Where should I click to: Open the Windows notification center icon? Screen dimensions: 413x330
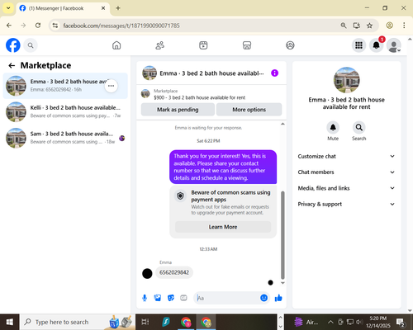click(401, 322)
